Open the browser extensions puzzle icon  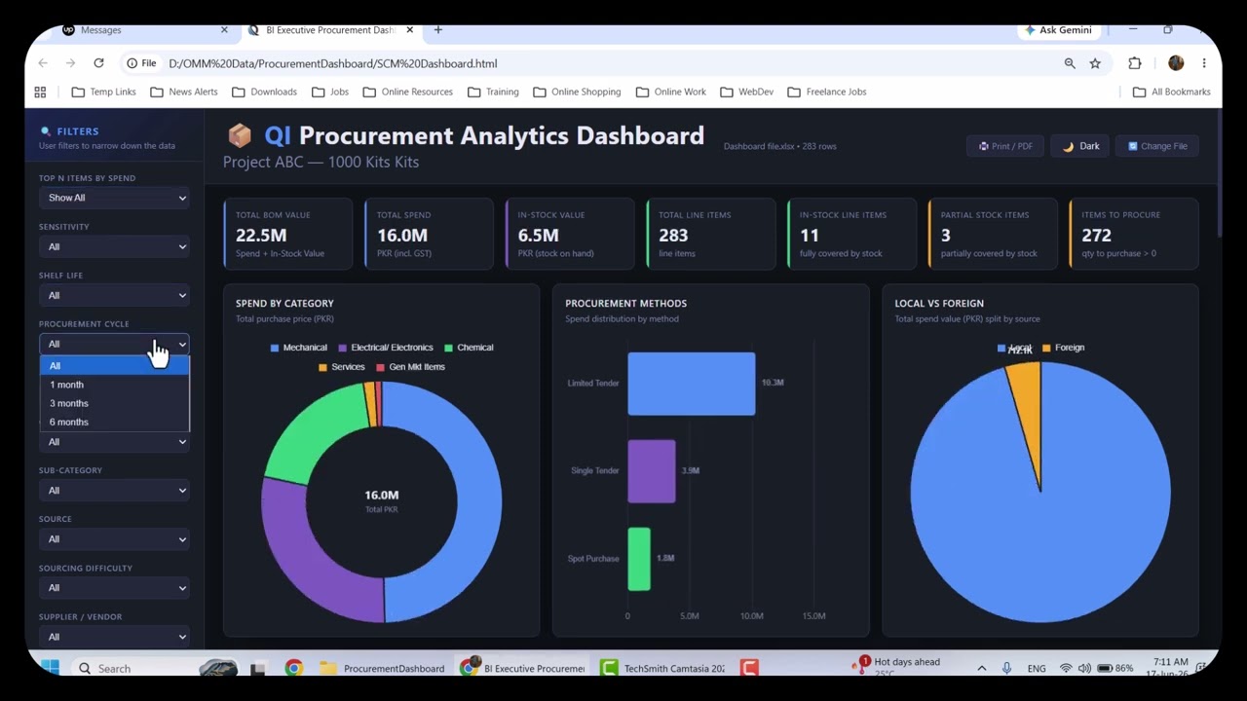pyautogui.click(x=1135, y=63)
